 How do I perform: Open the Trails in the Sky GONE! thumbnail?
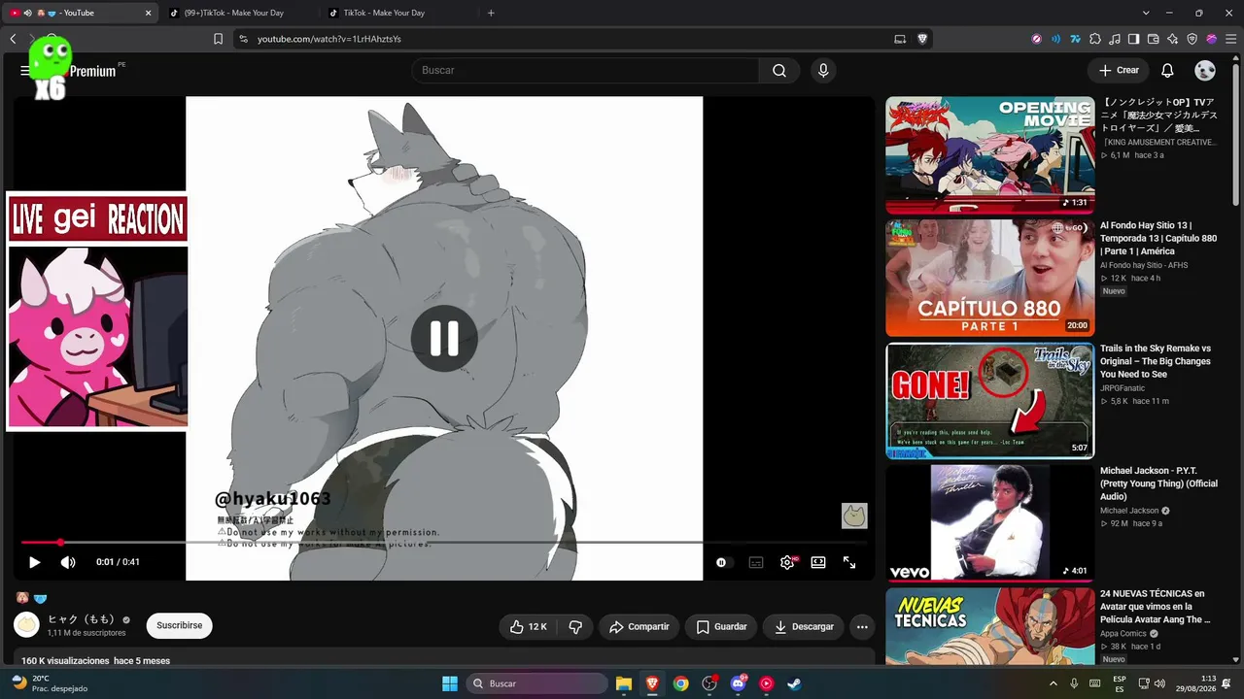click(x=989, y=400)
